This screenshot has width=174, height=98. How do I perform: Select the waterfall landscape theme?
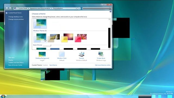(54, 38)
